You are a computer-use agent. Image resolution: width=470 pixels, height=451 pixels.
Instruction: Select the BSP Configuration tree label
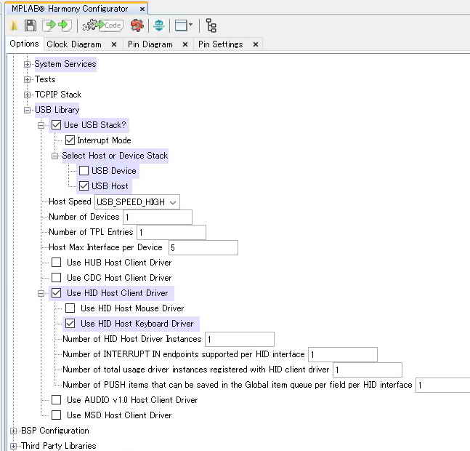pos(55,431)
